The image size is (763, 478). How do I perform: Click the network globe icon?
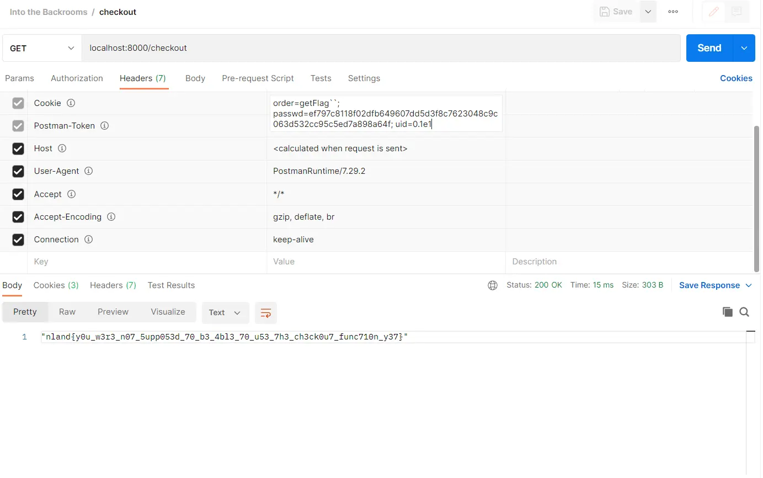493,285
